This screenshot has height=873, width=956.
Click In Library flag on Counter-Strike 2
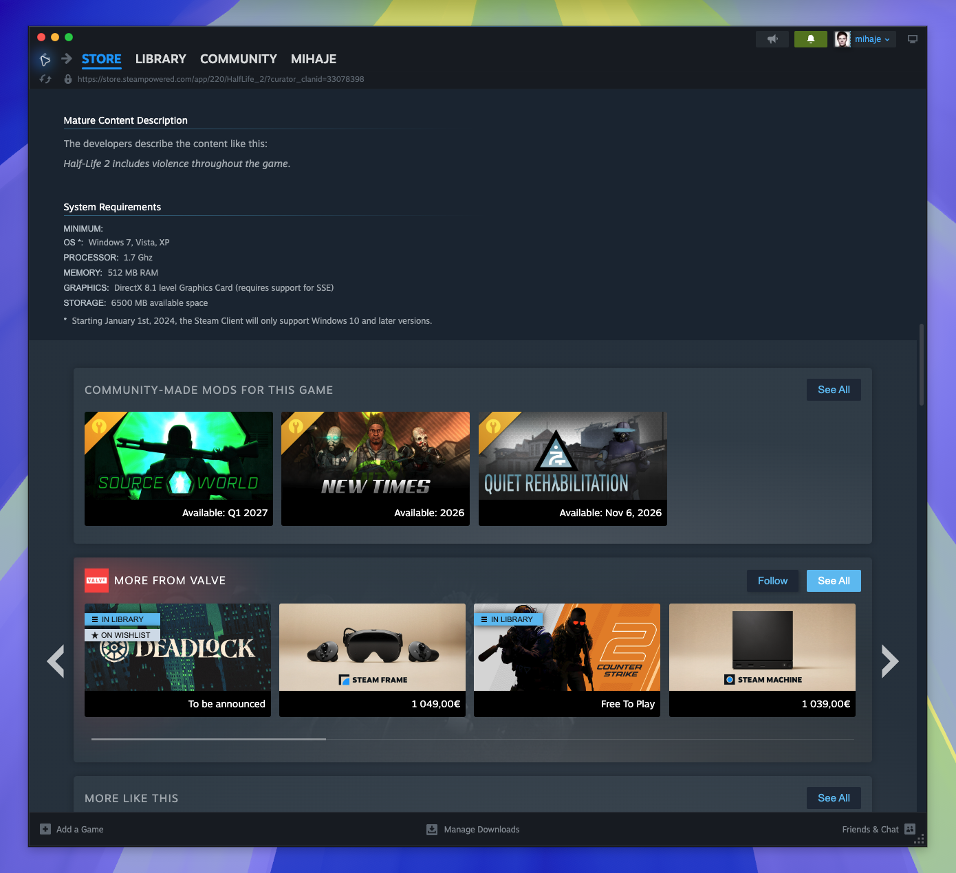[x=508, y=619]
